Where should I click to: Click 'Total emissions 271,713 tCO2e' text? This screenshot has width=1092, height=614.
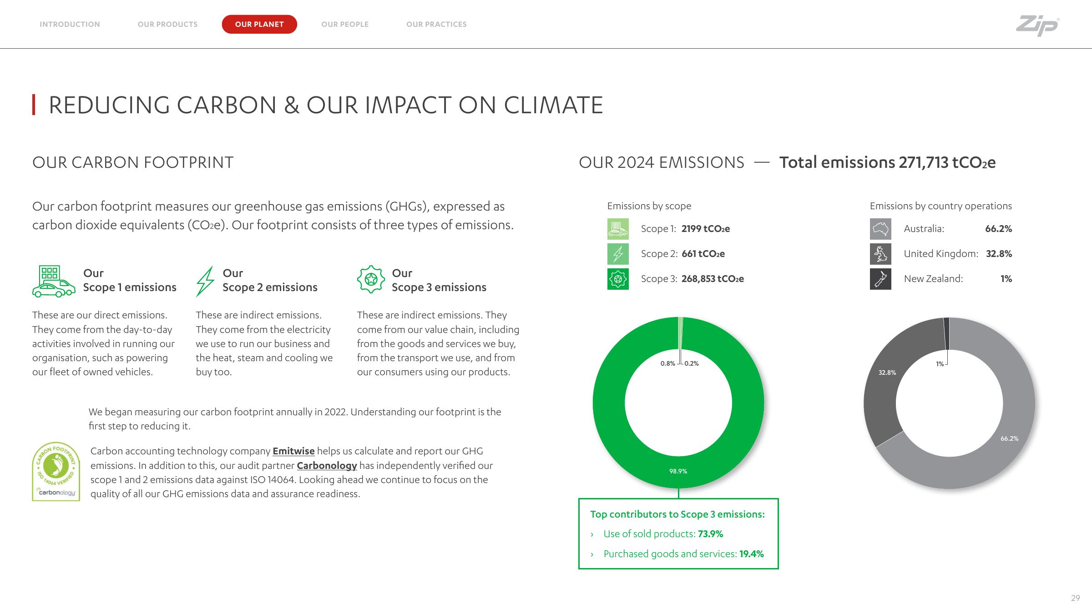click(x=887, y=162)
